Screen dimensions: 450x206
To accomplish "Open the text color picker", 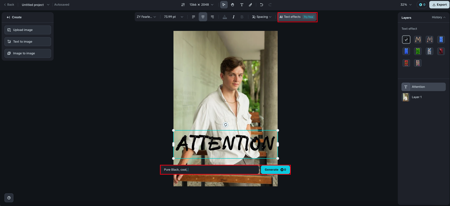I will point(225,17).
